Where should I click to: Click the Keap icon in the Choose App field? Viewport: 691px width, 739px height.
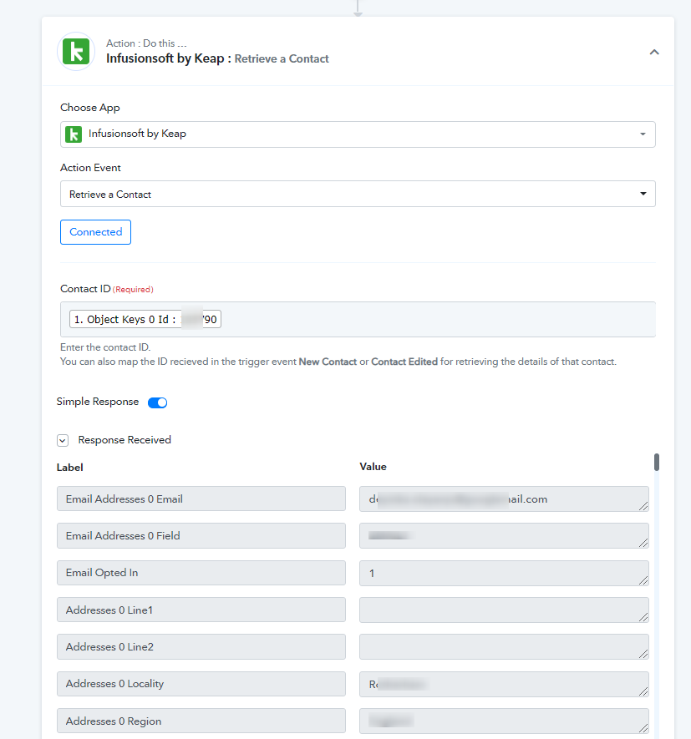point(74,134)
